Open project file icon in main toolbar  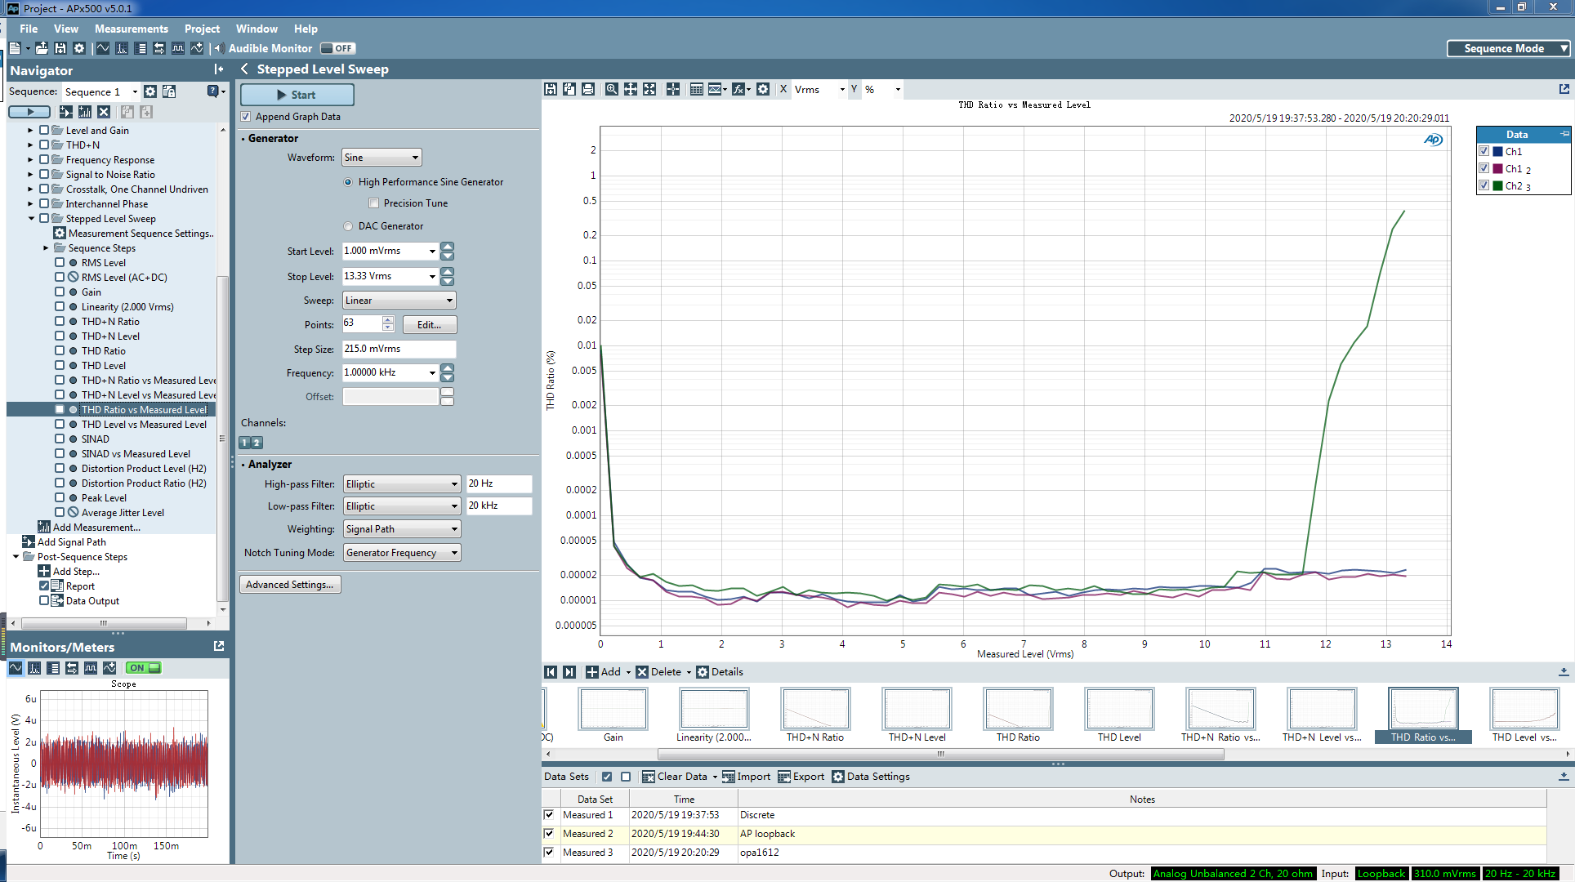(41, 48)
